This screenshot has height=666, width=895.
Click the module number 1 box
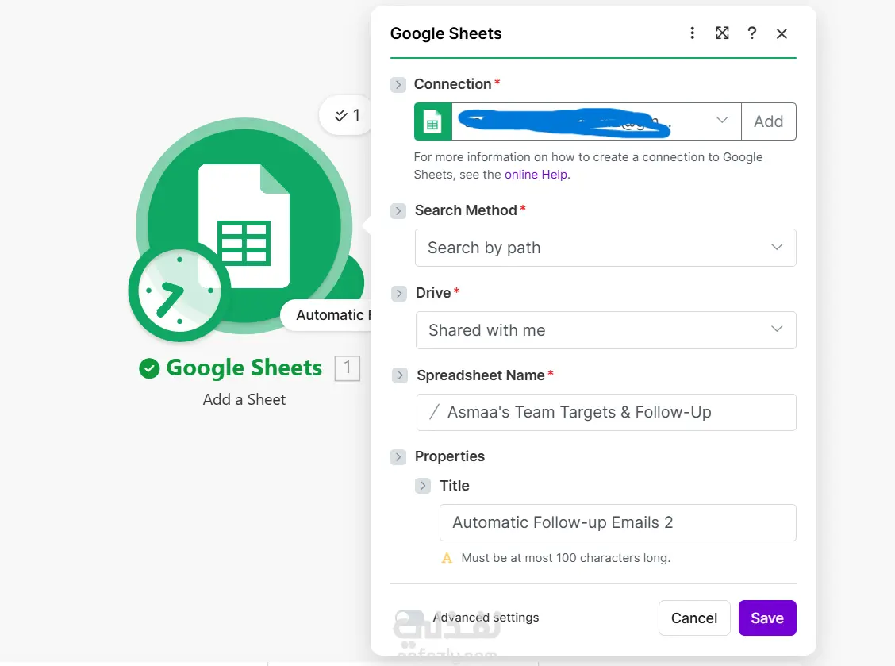[347, 368]
